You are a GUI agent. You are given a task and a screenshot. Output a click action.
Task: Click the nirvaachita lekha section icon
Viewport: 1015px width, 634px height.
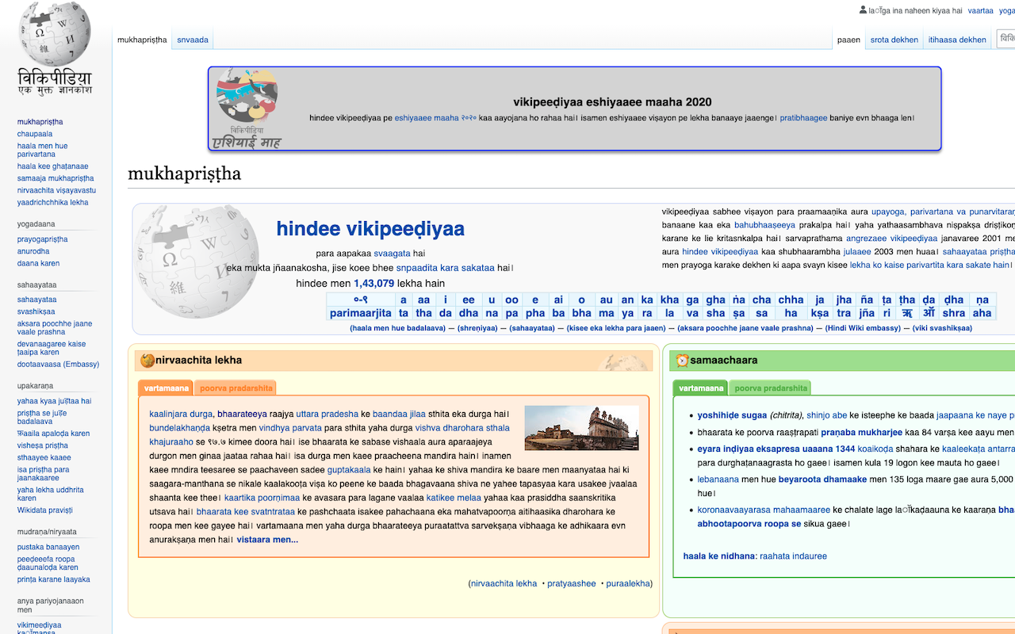(x=147, y=361)
